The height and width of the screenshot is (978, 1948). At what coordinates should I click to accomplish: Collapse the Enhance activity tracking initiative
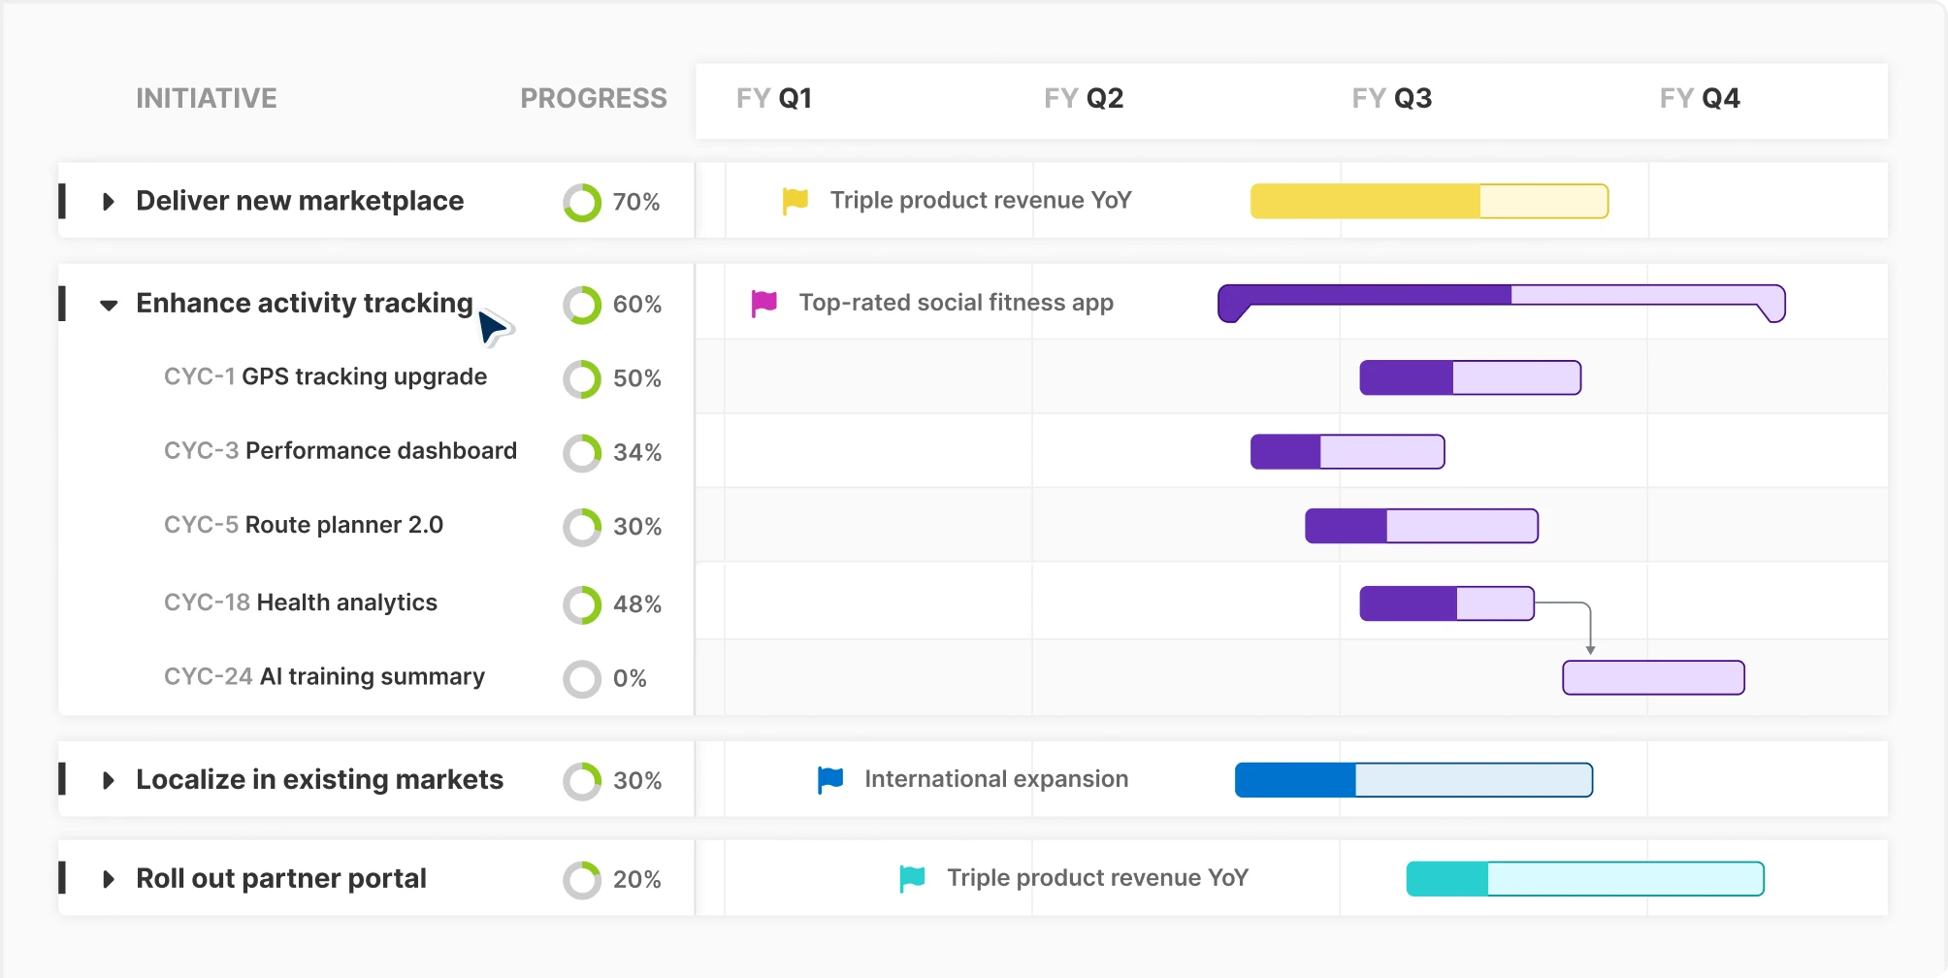(108, 304)
